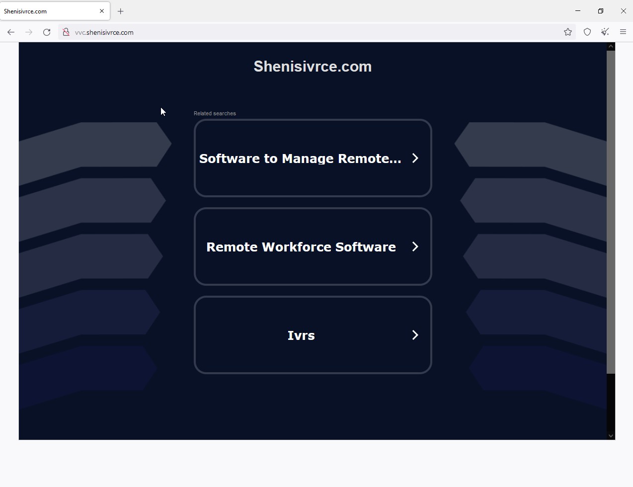Click chevron arrow on Remote Workforce Software
The image size is (633, 487).
pyautogui.click(x=415, y=246)
